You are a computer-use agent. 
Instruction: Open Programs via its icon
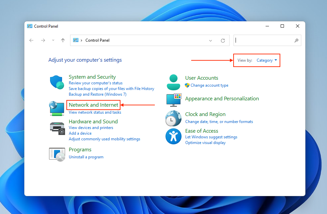(57, 154)
